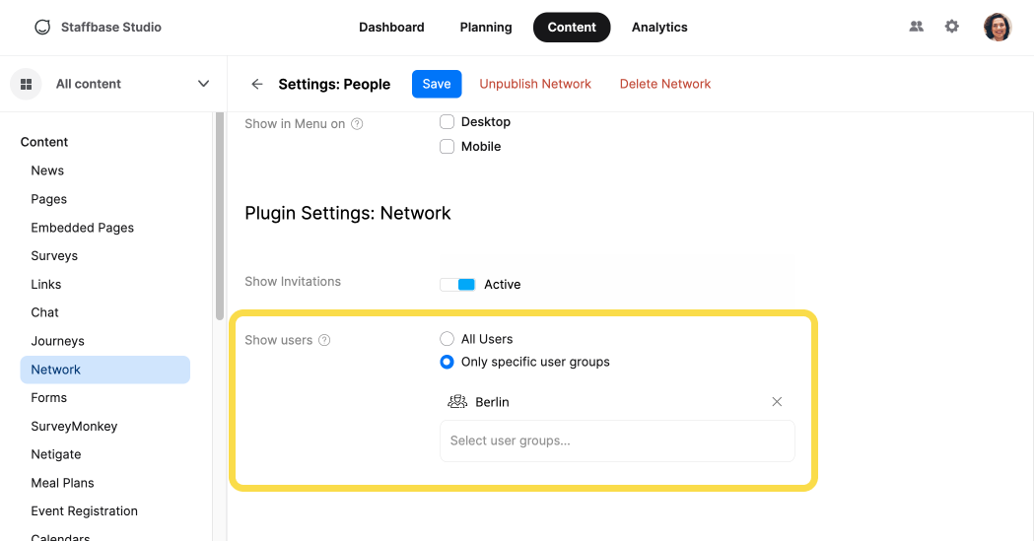Open SurveyMonkey in the sidebar
Screen dimensions: 1034x541
click(74, 427)
